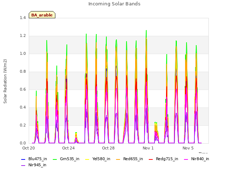
Task: Click the Nov 5 x-axis tick label
Action: click(x=188, y=148)
